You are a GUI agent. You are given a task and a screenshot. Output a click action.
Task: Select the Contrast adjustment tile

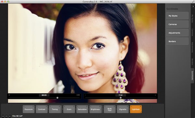pos(42,109)
